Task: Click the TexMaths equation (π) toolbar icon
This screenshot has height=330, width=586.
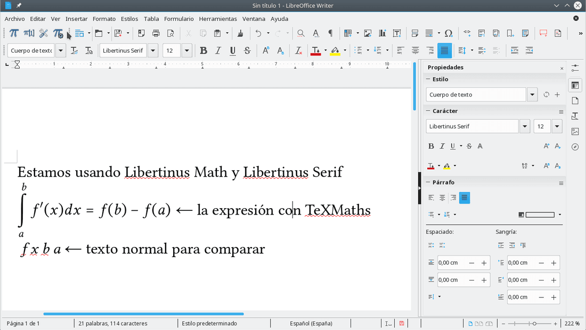Action: coord(14,33)
